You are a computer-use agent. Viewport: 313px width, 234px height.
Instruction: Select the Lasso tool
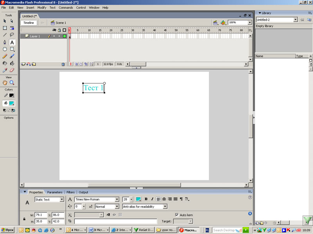tap(12, 35)
